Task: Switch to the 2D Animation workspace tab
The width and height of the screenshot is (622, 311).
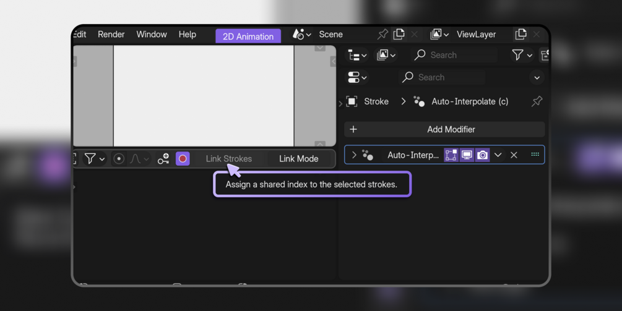Action: point(248,36)
